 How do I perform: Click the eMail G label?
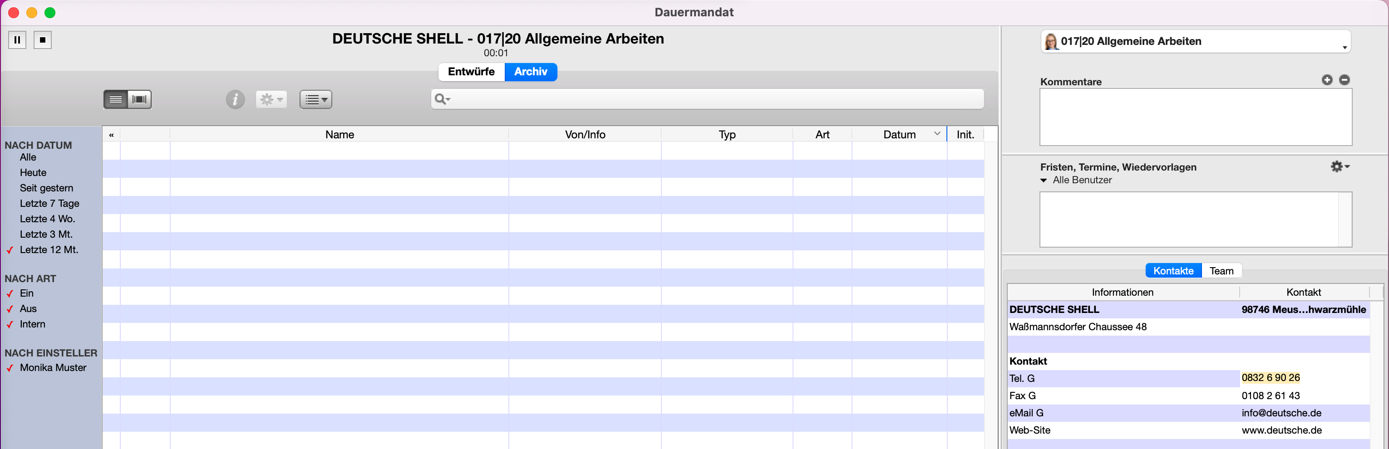click(1026, 414)
